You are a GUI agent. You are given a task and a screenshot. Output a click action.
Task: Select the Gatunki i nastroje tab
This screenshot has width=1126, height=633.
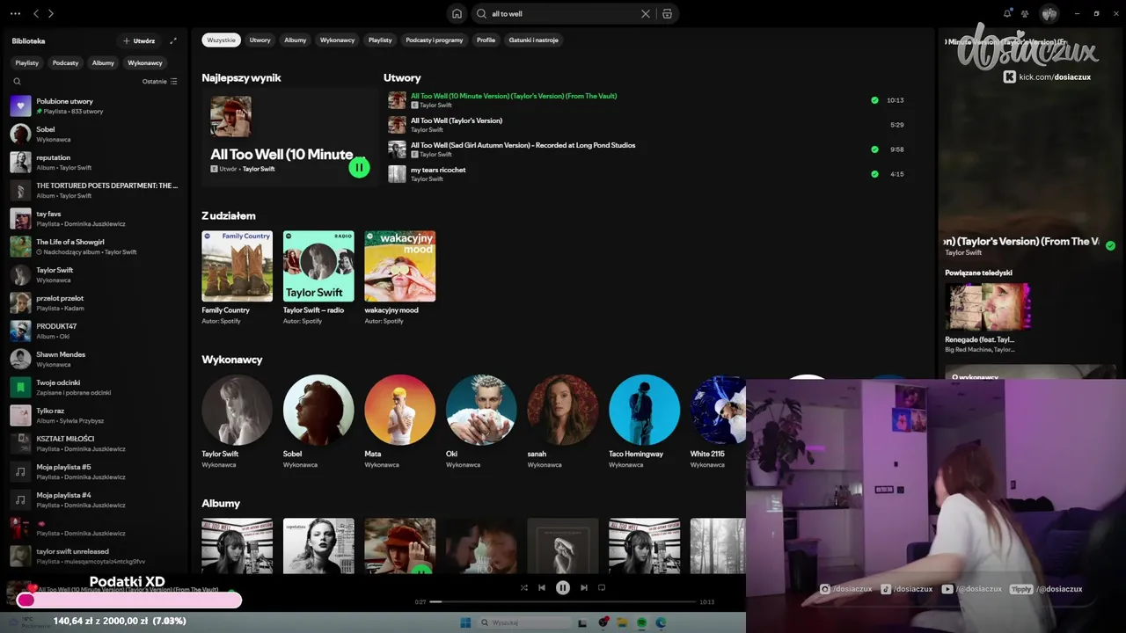click(x=534, y=40)
